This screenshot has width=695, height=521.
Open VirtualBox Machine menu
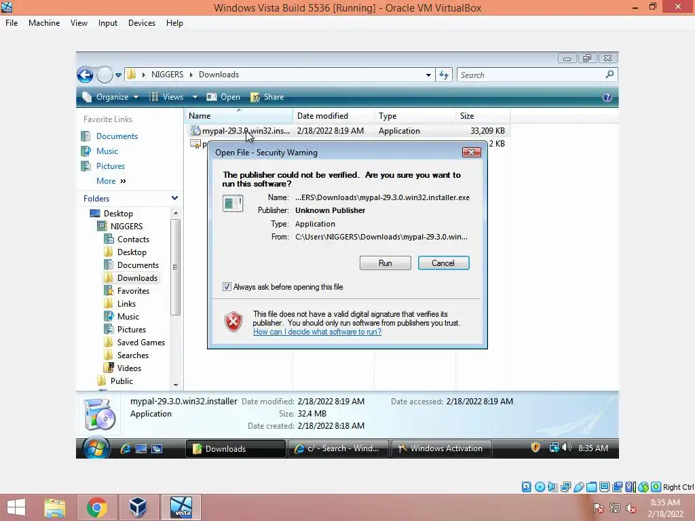pos(44,23)
